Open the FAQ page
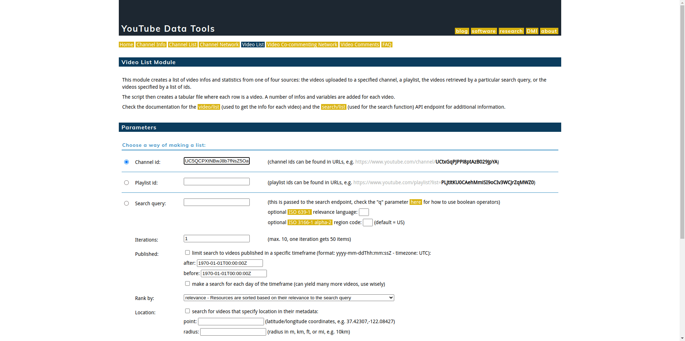The width and height of the screenshot is (685, 341). [x=386, y=45]
